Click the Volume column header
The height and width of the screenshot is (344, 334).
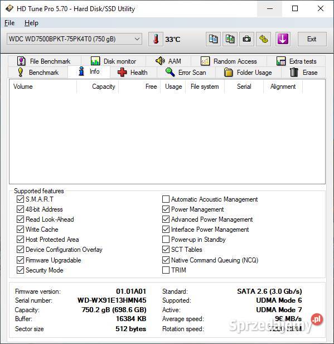[x=43, y=87]
